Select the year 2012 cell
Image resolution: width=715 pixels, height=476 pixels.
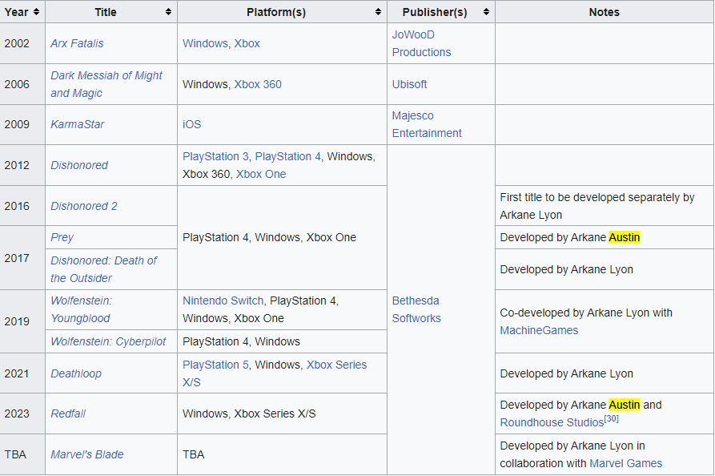(x=22, y=165)
